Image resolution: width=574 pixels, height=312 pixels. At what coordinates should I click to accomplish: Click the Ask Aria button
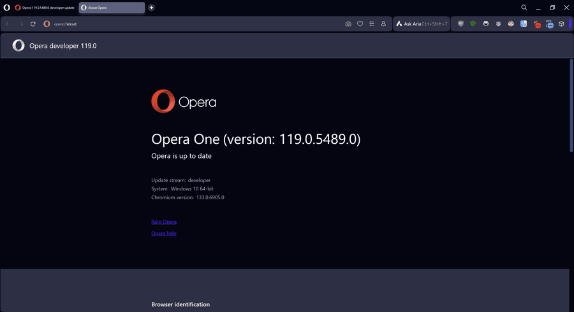coord(421,24)
